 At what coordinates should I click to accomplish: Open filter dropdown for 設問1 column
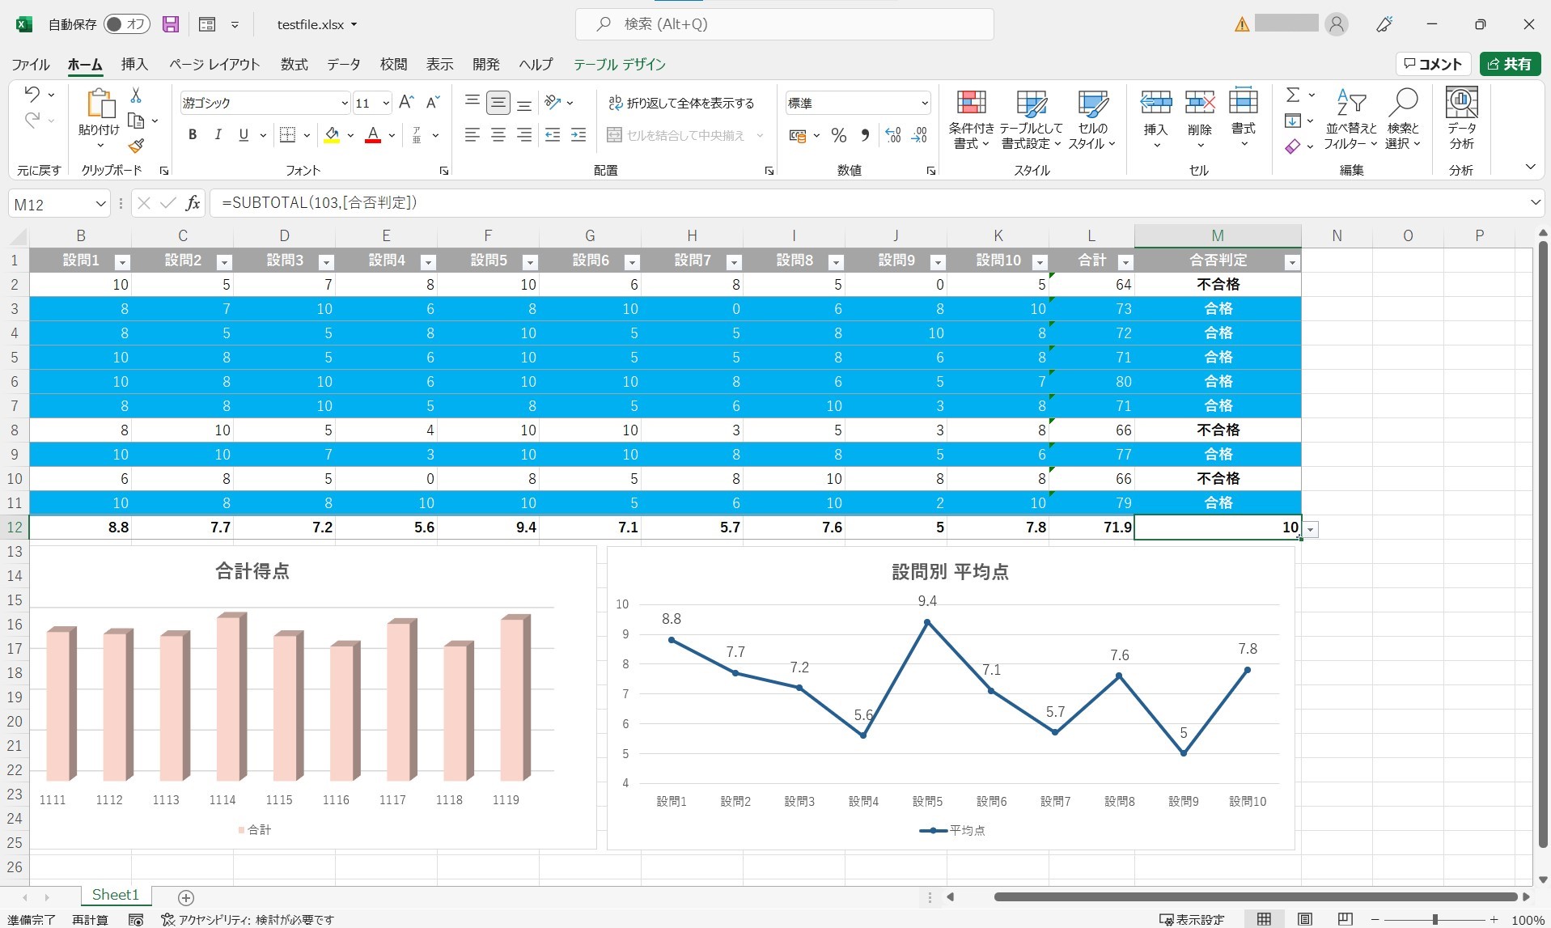pyautogui.click(x=122, y=262)
